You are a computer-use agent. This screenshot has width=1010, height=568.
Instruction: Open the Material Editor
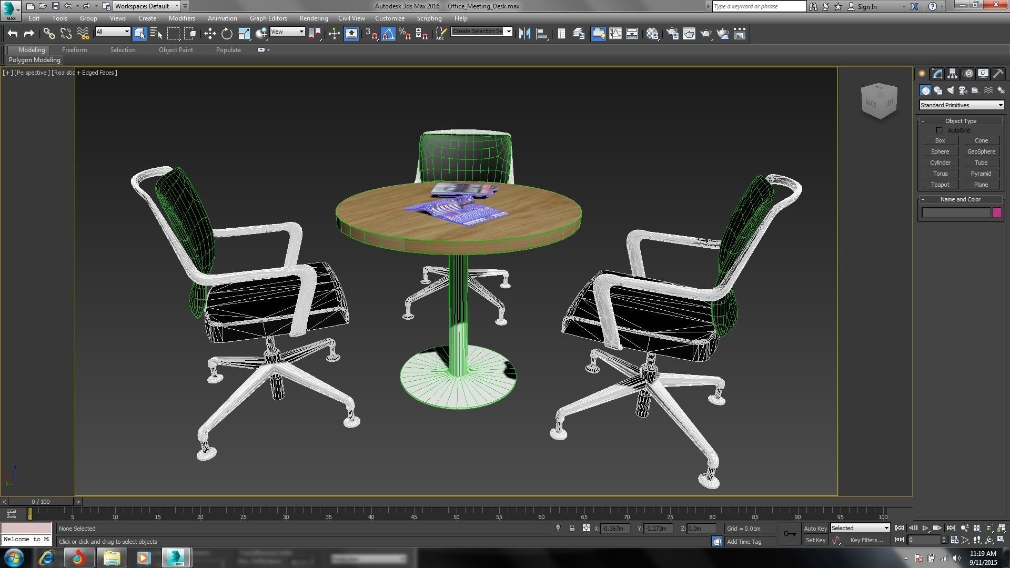(x=652, y=34)
